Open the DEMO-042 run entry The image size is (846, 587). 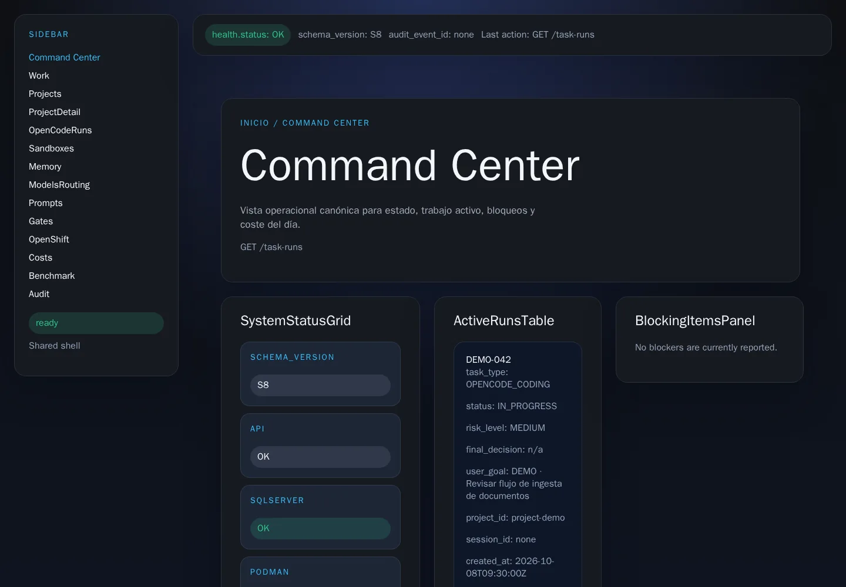(x=488, y=360)
